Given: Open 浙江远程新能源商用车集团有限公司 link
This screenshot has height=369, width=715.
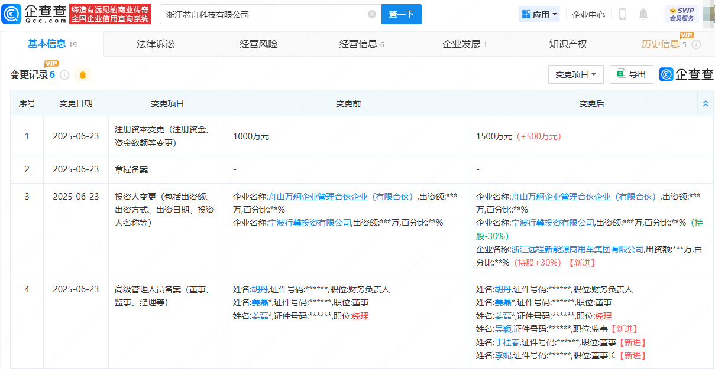Looking at the screenshot, I should [x=578, y=249].
